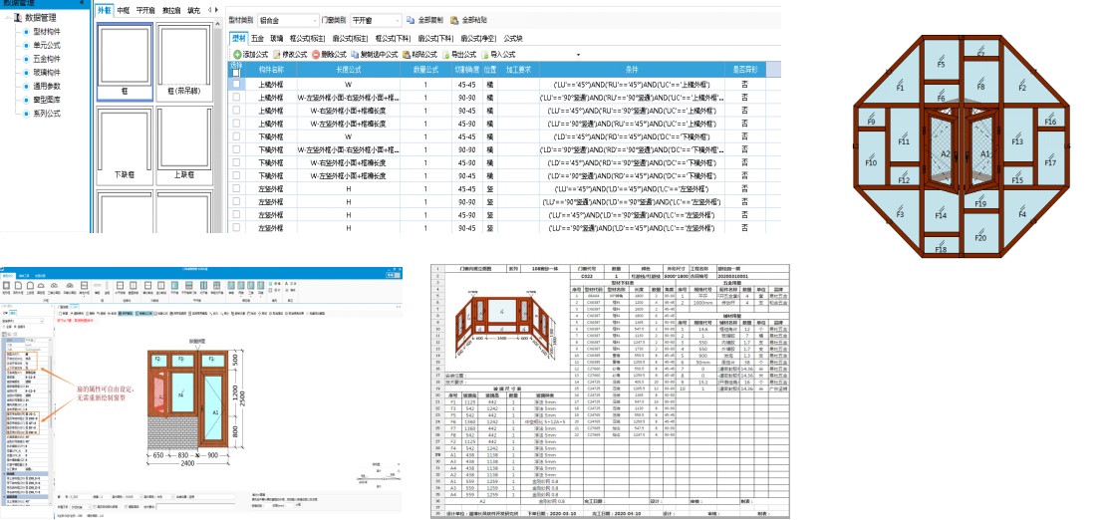Switch to the 推拉扇 tab

coord(171,11)
